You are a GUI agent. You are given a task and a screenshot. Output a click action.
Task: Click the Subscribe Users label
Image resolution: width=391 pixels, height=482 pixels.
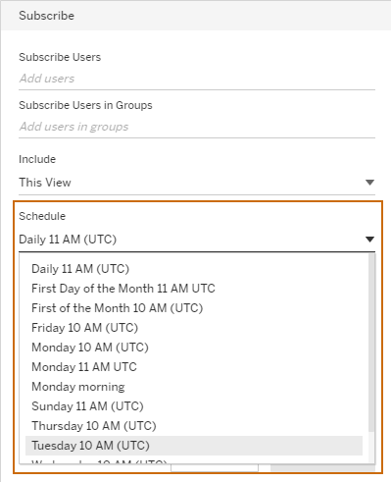click(x=60, y=57)
